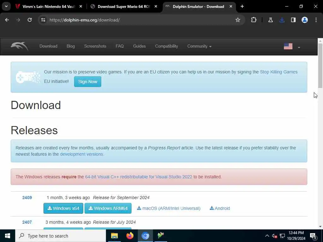Click scrollbar up arrow

coord(320,41)
